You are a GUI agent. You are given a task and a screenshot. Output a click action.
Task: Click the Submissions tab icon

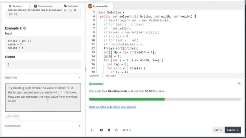pos(36,6)
